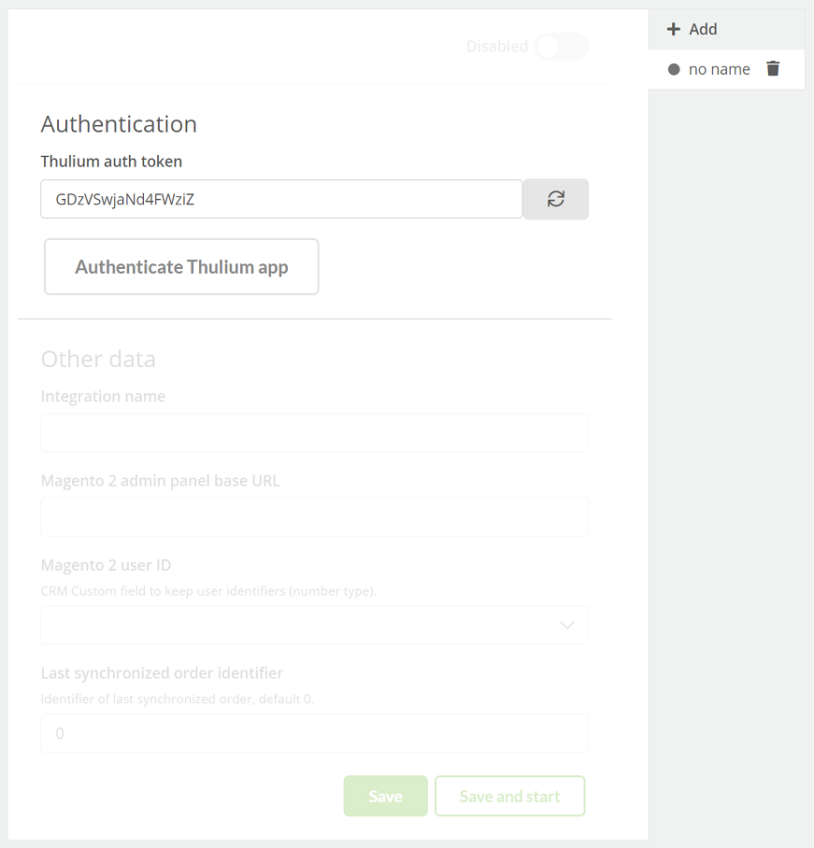814x848 pixels.
Task: Click the plus icon beside Add
Action: coord(673,29)
